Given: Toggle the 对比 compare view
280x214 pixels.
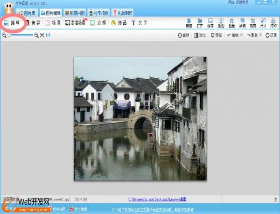Looking at the screenshot, I should (199, 35).
